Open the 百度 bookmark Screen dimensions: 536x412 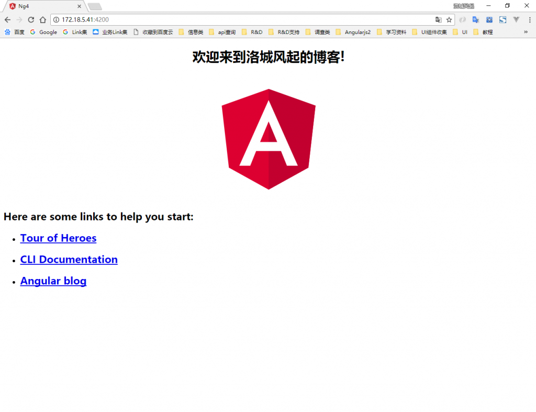15,32
